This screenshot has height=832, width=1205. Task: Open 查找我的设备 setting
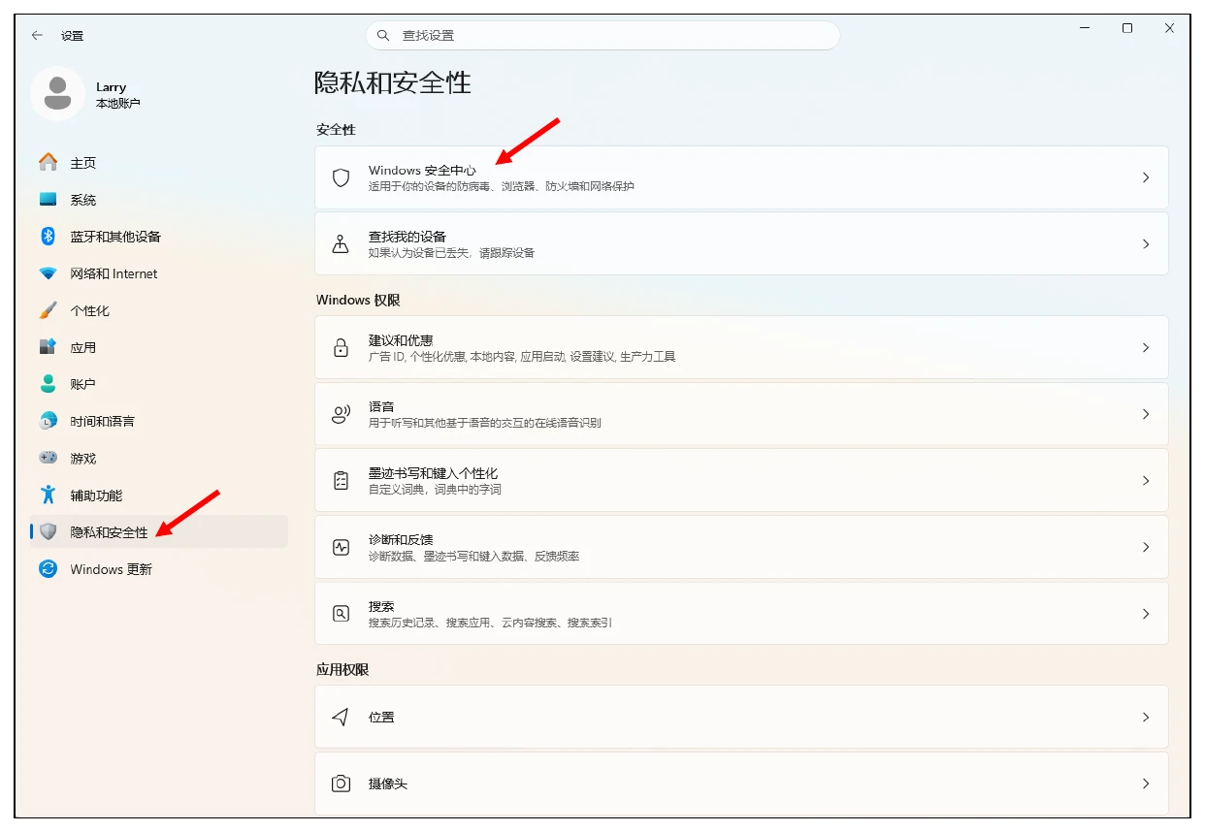click(741, 243)
